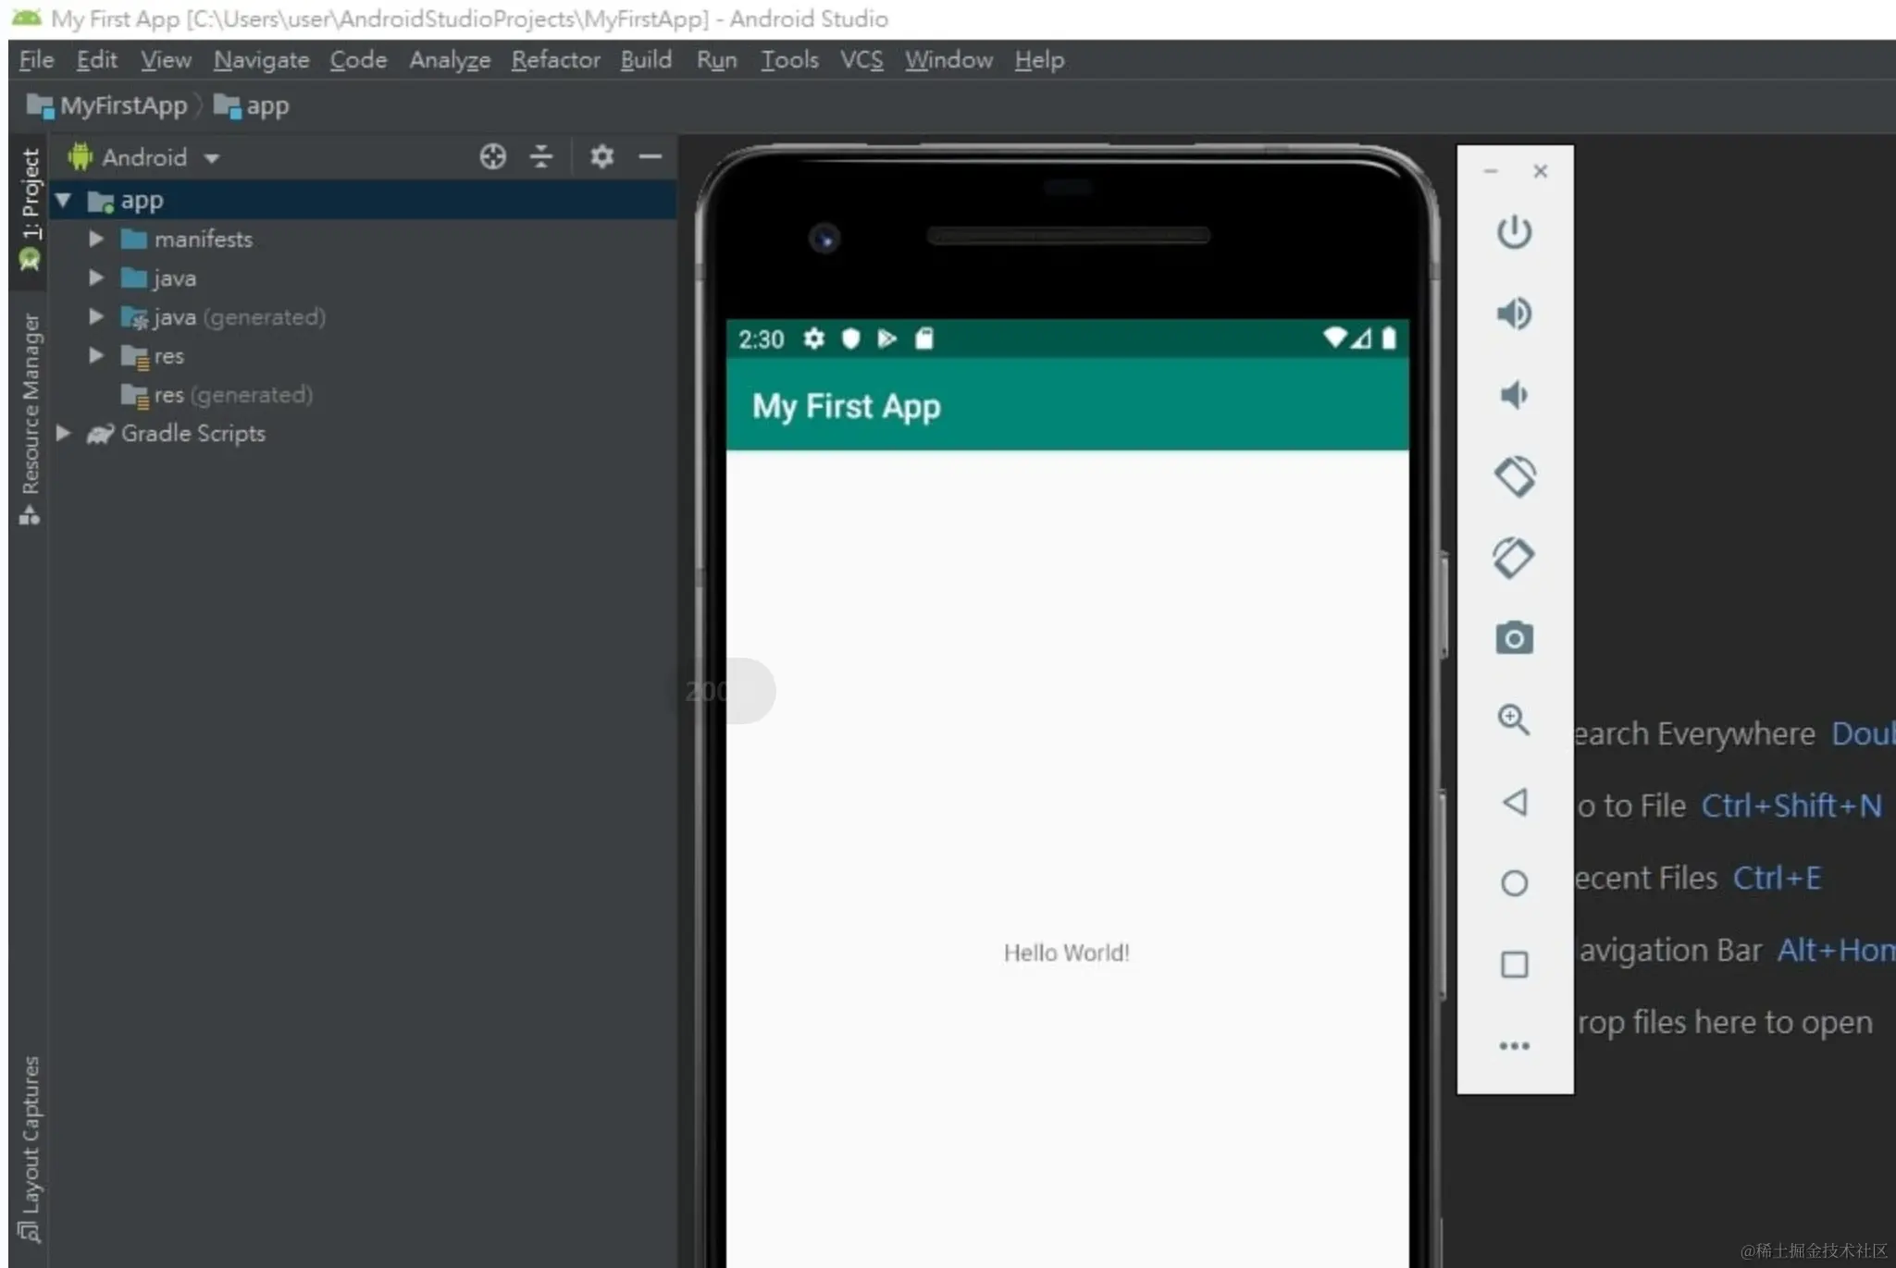
Task: Open the Run menu
Action: (x=716, y=59)
